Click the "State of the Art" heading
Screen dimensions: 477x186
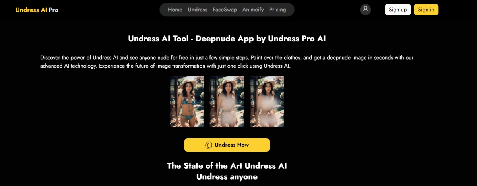pyautogui.click(x=227, y=166)
